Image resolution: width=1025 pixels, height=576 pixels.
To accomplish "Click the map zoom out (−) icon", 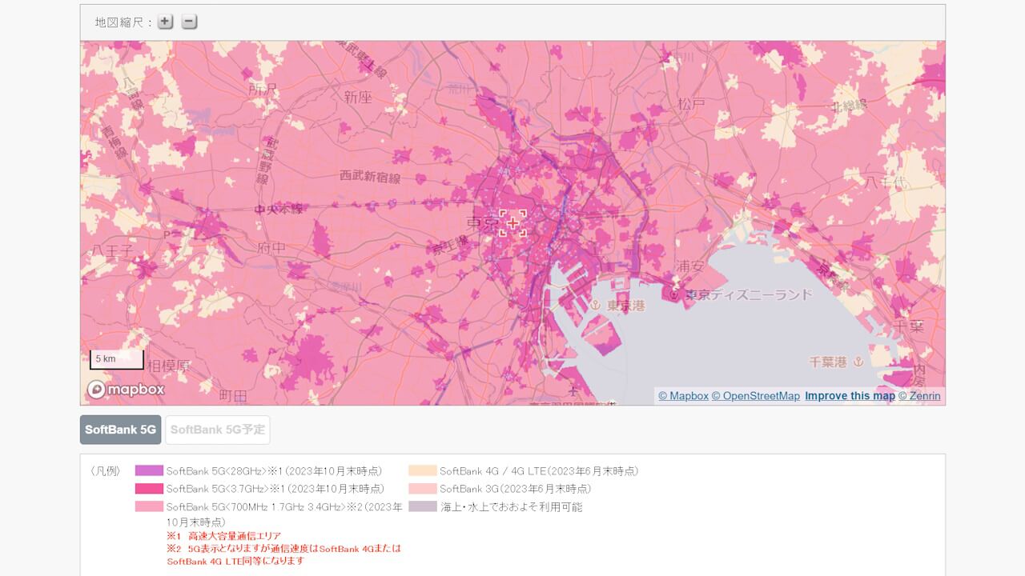I will [189, 22].
